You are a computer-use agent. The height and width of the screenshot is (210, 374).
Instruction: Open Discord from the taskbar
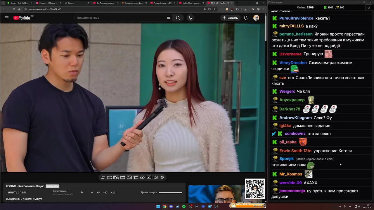pos(171,206)
